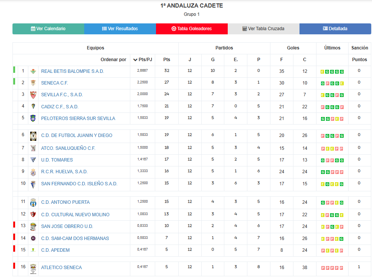
Task: Open SENECA C.F. team link
Action: [x=54, y=83]
